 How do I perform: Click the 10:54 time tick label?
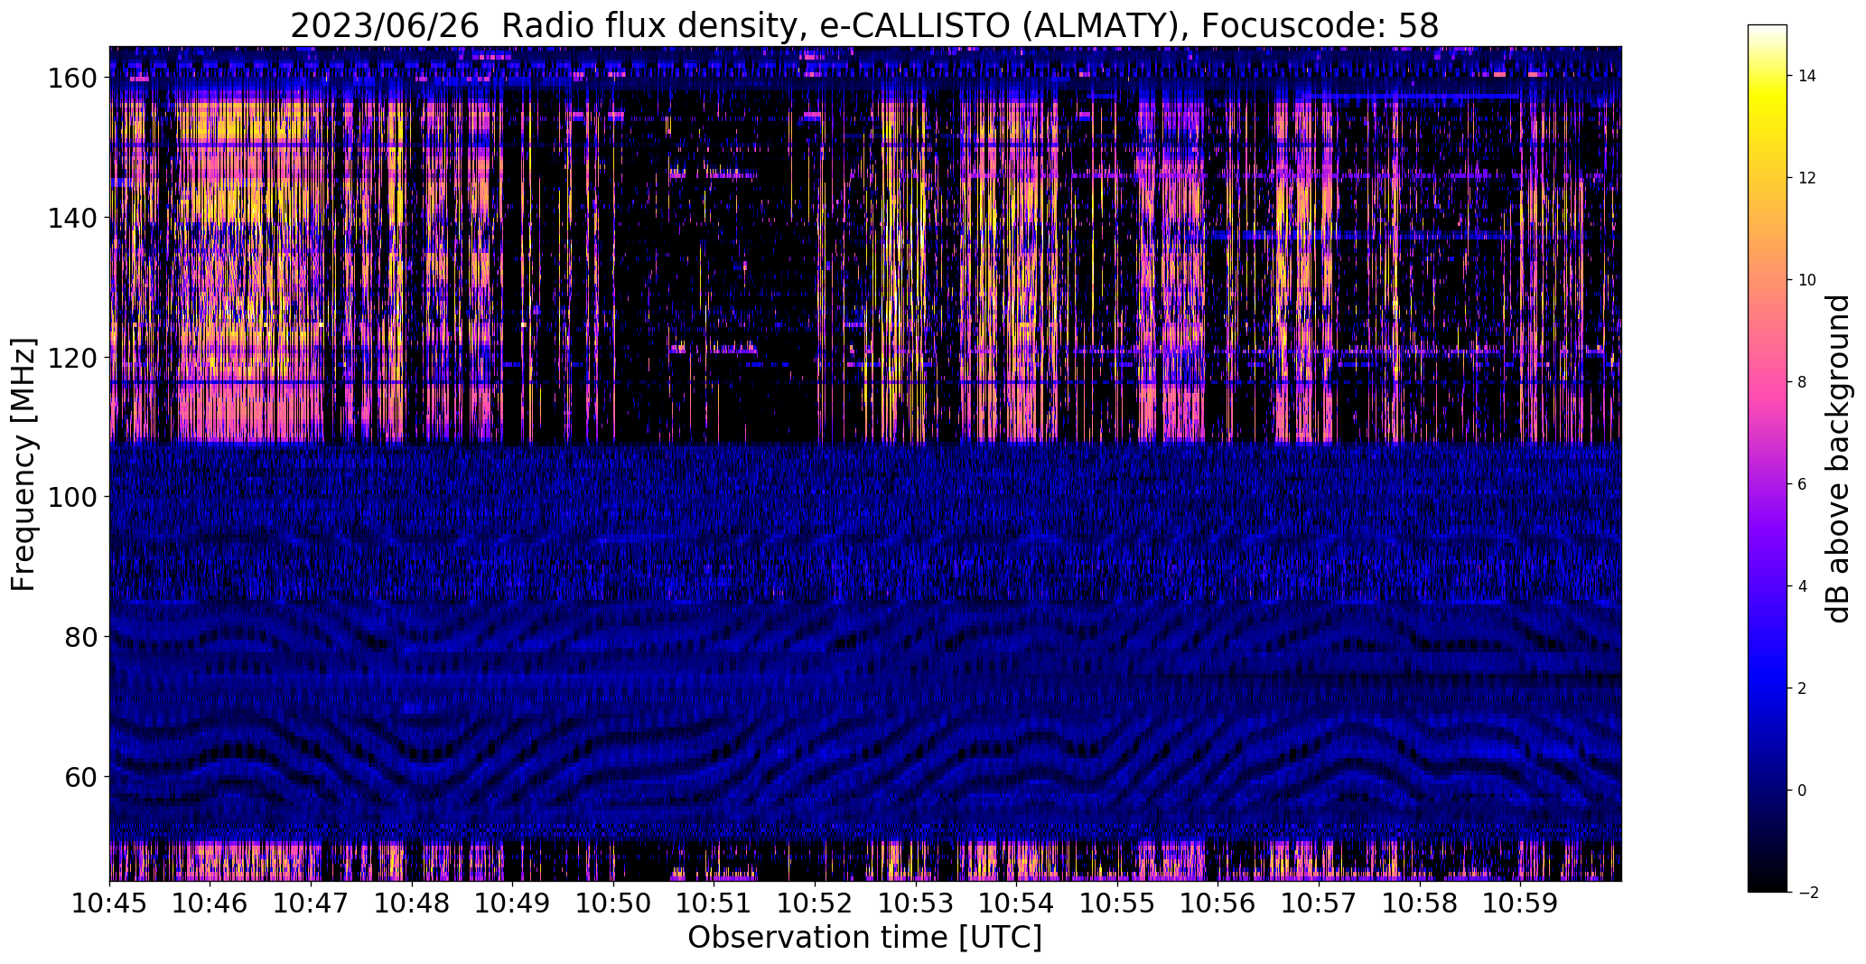tap(1016, 903)
